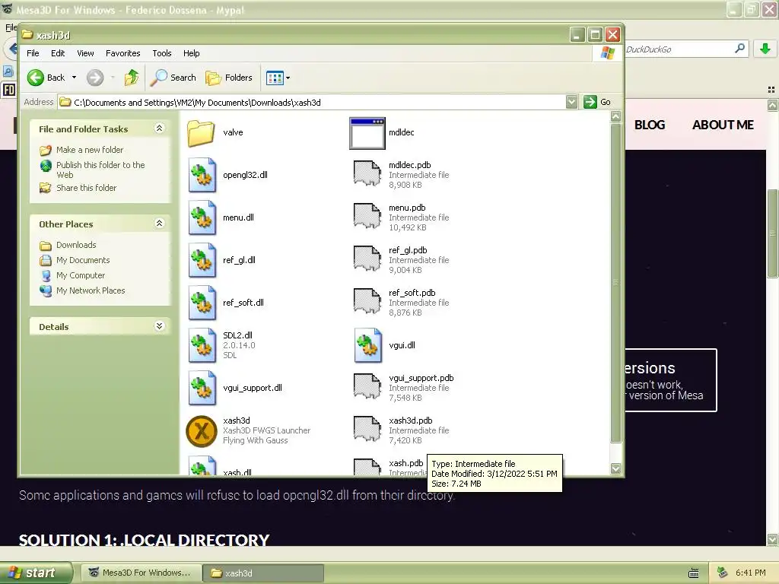
Task: Select the menu.dll file icon
Action: [x=202, y=217]
